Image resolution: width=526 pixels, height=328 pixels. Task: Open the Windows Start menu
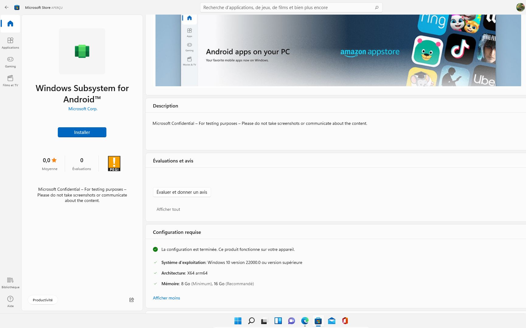click(x=238, y=321)
